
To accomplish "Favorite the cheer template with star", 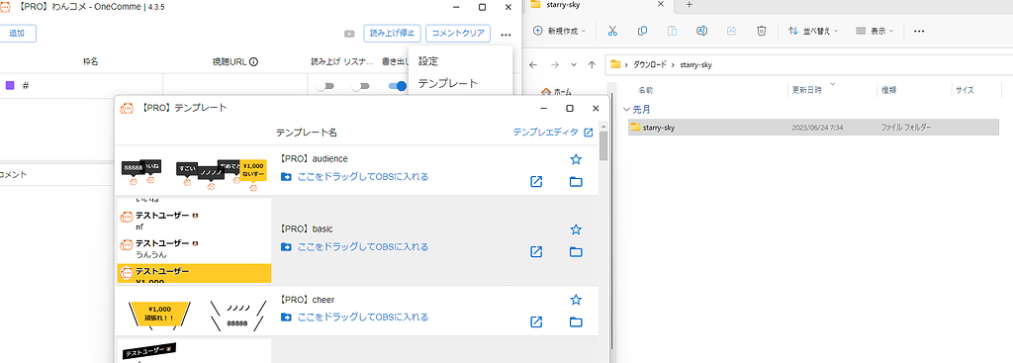I will point(577,300).
